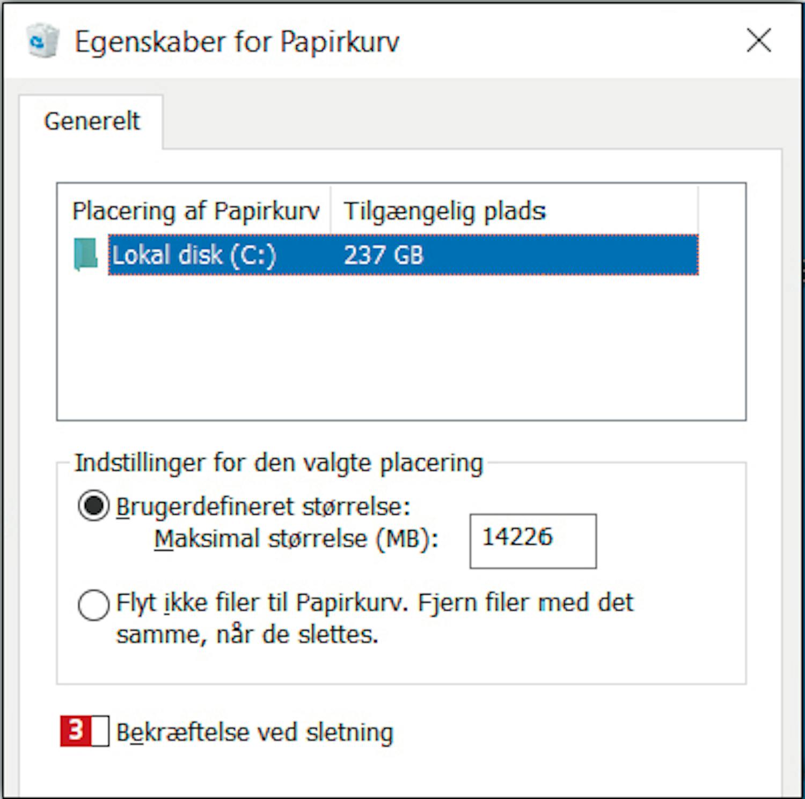Click the dialog title Egenskaber for Papirkurv
The height and width of the screenshot is (799, 805).
click(x=237, y=42)
